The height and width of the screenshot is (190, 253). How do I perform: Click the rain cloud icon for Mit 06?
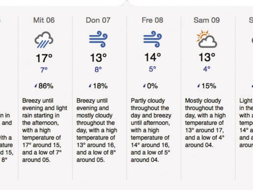point(44,40)
